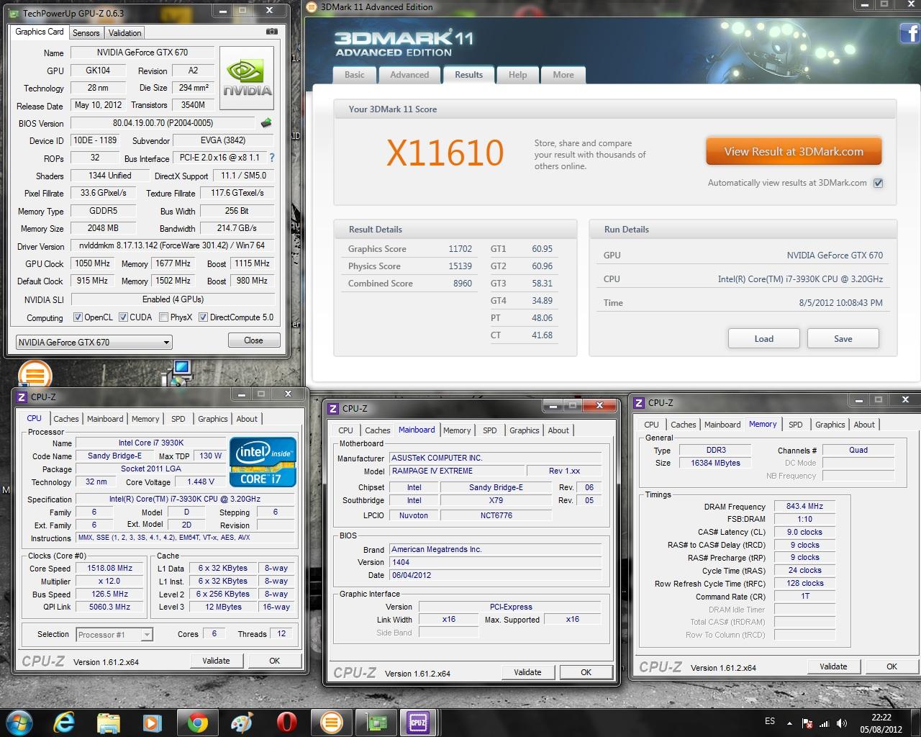
Task: Open Windows Media Player from the taskbar
Action: (153, 723)
